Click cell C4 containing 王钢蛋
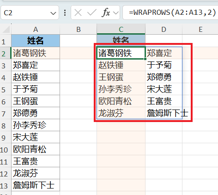This screenshot has height=195, width=218. [x=121, y=77]
